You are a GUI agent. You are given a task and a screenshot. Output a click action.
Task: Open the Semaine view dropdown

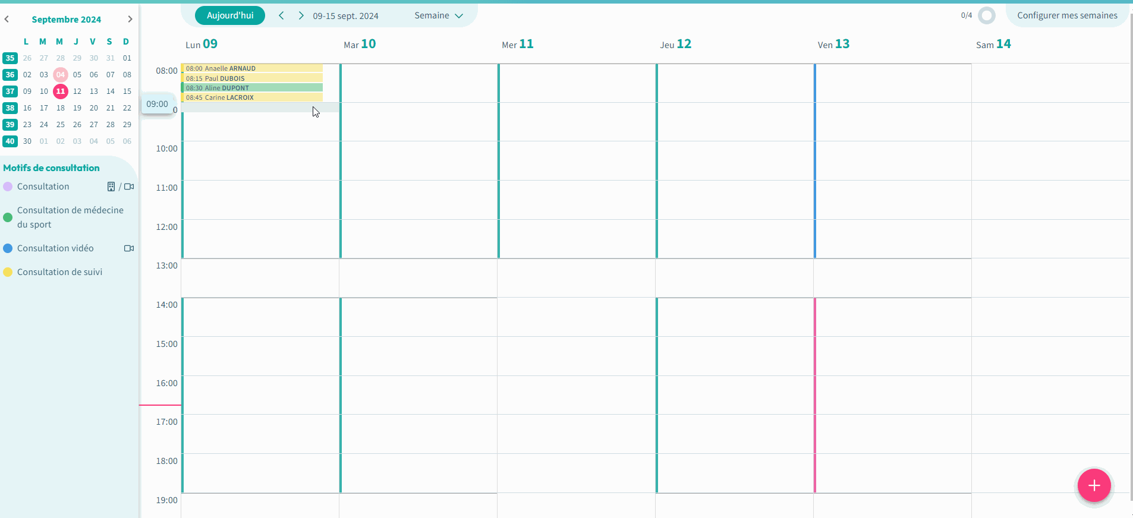click(x=438, y=15)
